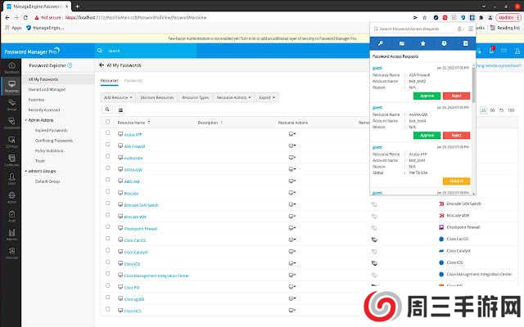524x327 pixels.
Task: Click the clock recent icon in the extension popup
Action: [444, 43]
